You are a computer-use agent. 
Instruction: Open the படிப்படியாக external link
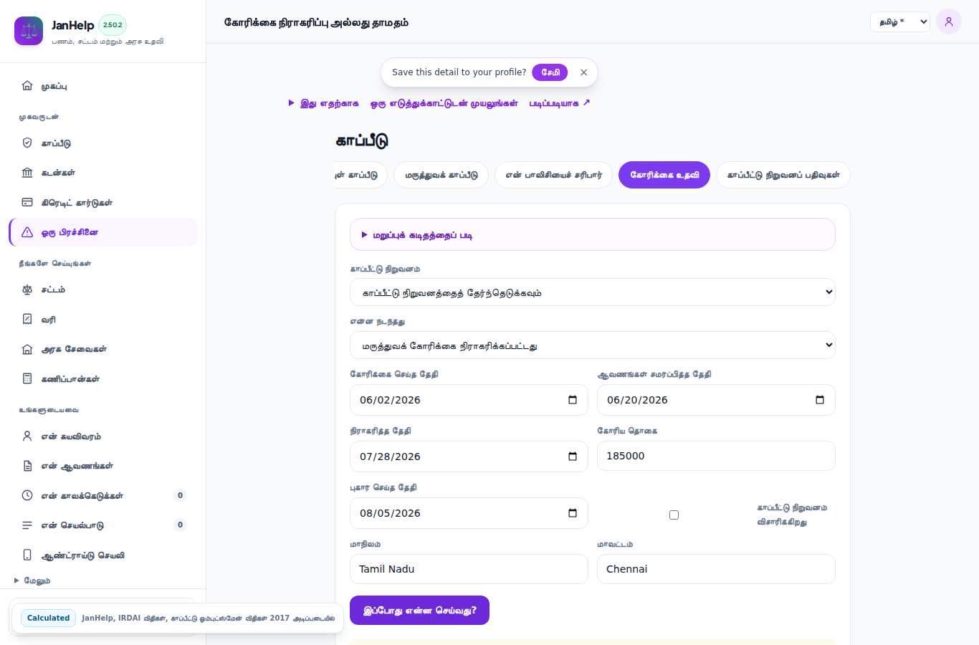click(560, 103)
